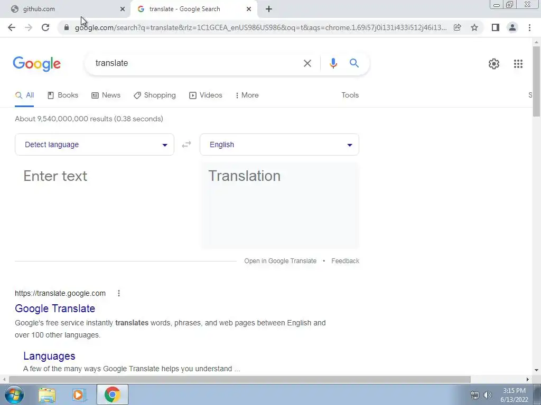Open the volume speaker tray icon

(x=487, y=395)
